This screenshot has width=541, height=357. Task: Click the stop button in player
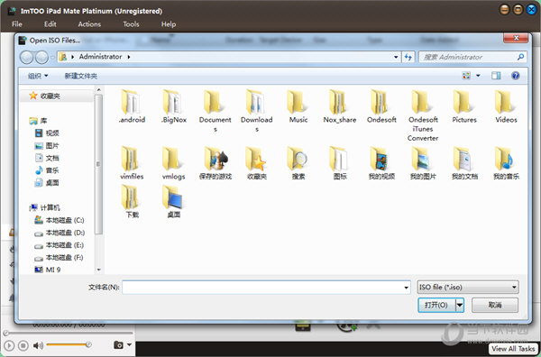pyautogui.click(x=23, y=345)
